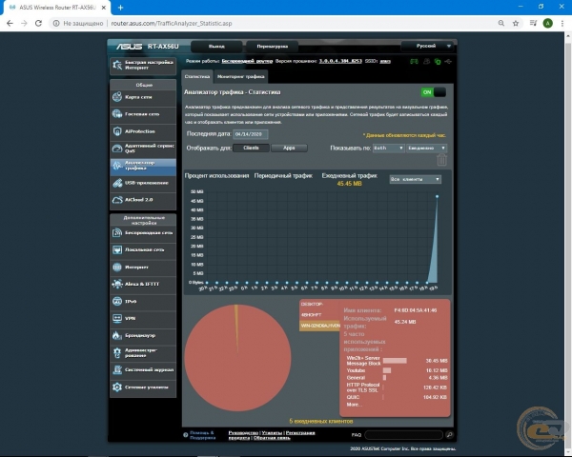The image size is (572, 457).
Task: Open Internet (Интернет) globe icon
Action: click(117, 268)
